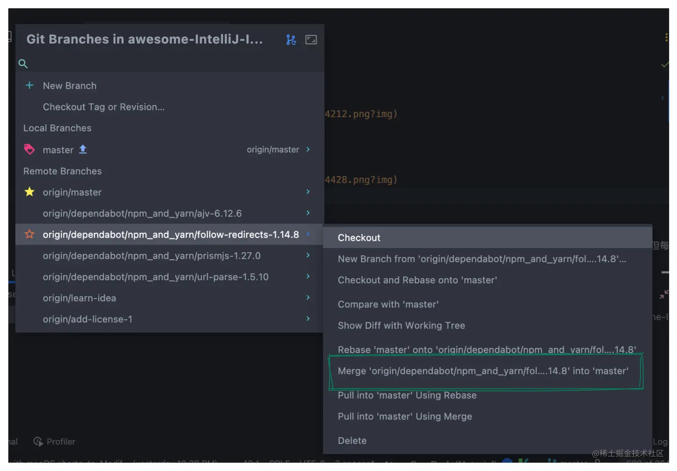Toggle favorite star on follow-redirects-1.14.8 branch
Image resolution: width=677 pixels, height=471 pixels.
tap(30, 234)
